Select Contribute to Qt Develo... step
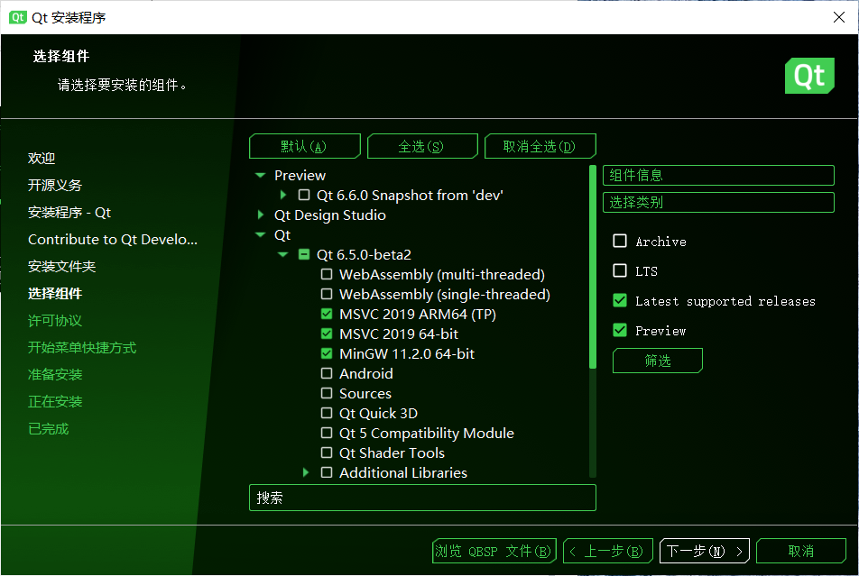The width and height of the screenshot is (859, 576). click(113, 239)
